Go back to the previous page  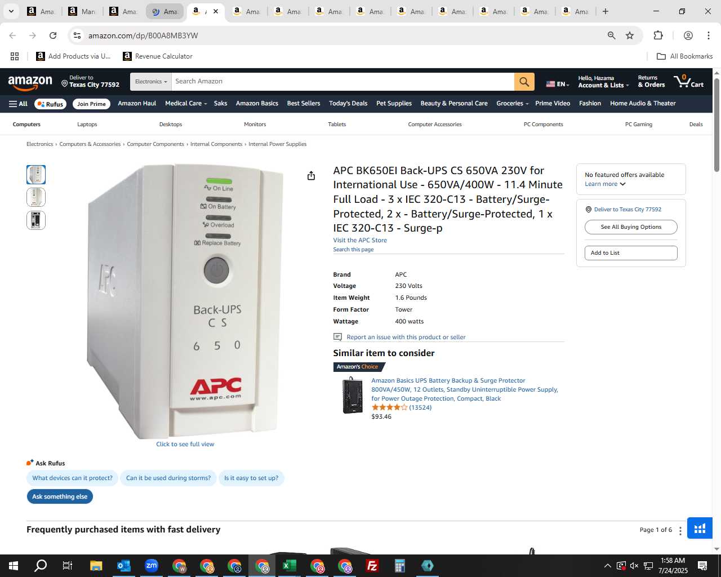coord(12,35)
